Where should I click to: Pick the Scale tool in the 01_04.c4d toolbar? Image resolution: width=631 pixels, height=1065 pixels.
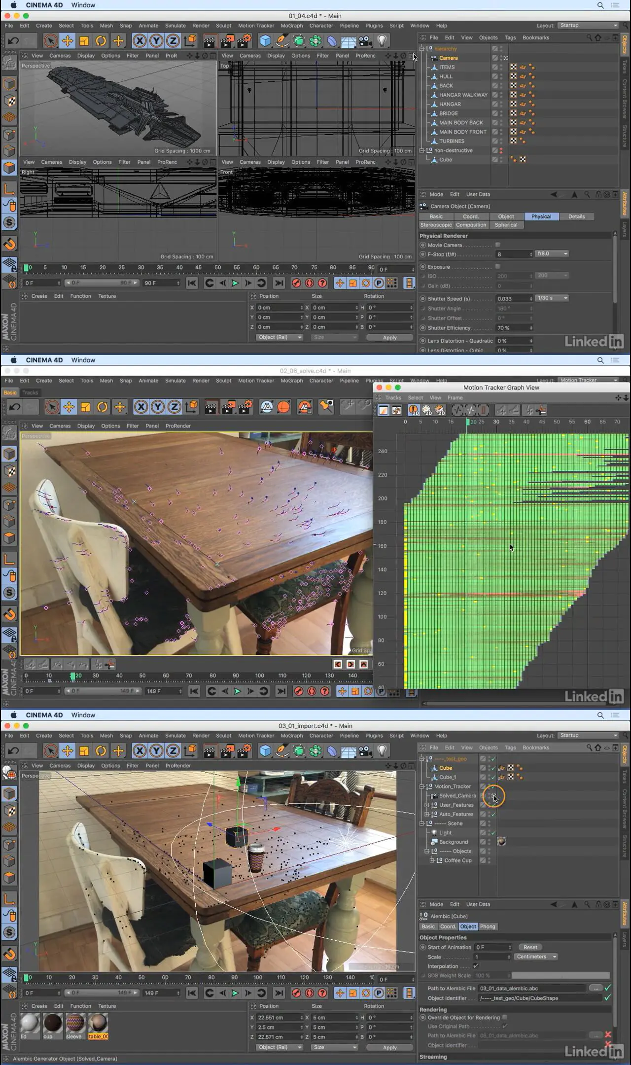click(84, 40)
